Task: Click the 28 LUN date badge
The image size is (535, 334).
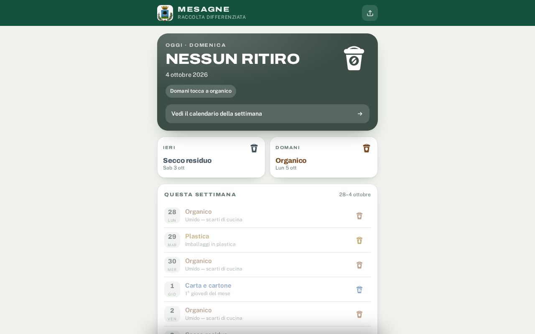Action: click(172, 215)
